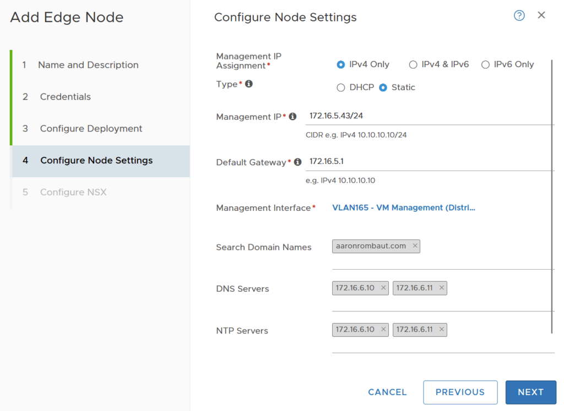Open the help question mark icon
This screenshot has width=564, height=411.
(x=519, y=16)
